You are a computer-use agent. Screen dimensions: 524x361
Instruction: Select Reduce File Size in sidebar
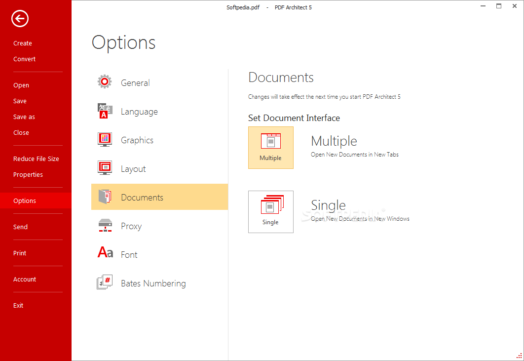click(x=36, y=159)
